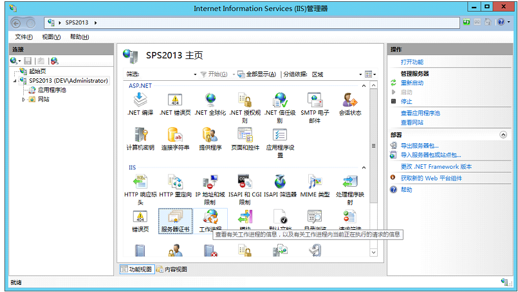Select 应用程序池 in the tree
The image size is (518, 292).
tap(52, 90)
